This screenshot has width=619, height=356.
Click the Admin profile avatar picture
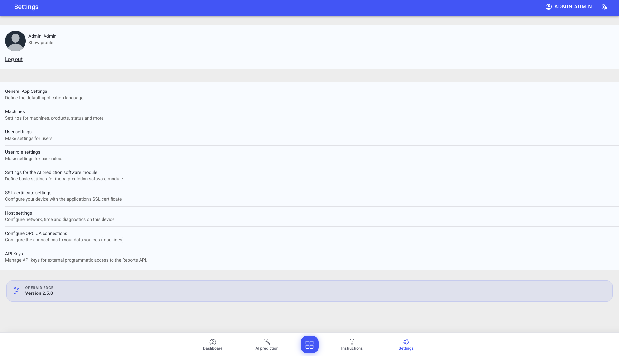coord(15,41)
